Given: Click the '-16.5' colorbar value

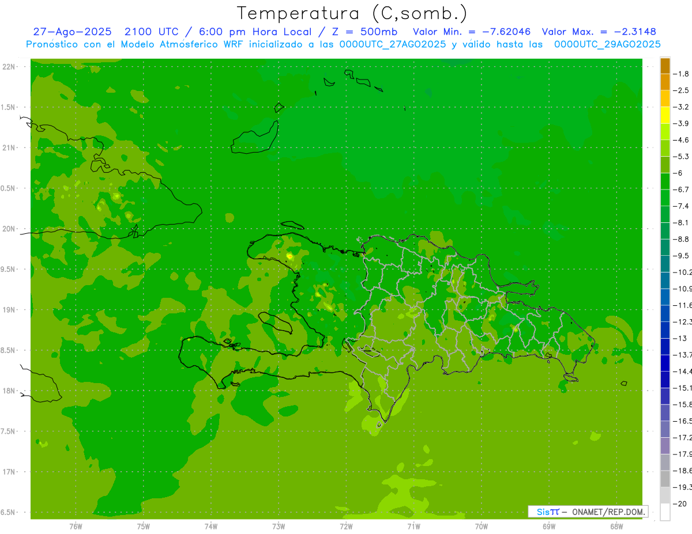Looking at the screenshot, I should pos(683,421).
